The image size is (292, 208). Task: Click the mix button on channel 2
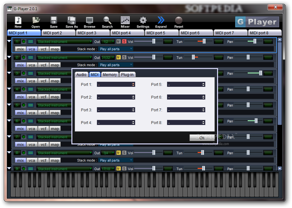(x=20, y=65)
